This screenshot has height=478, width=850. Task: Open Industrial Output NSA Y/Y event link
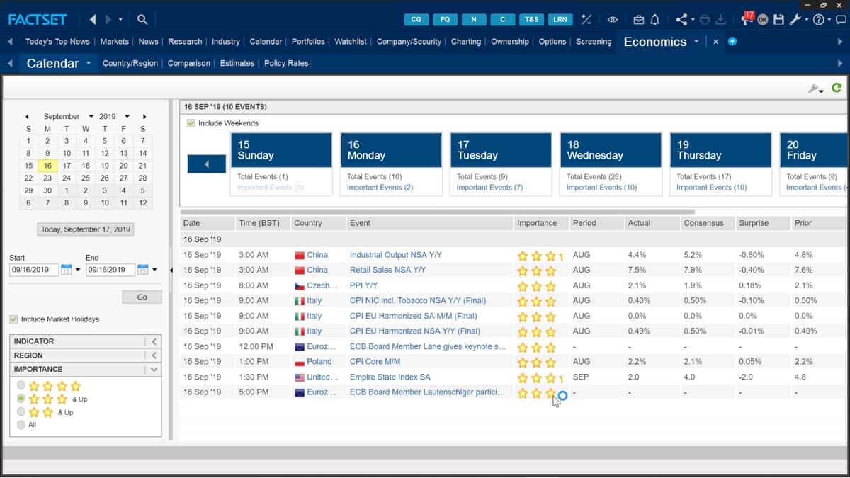(x=395, y=255)
